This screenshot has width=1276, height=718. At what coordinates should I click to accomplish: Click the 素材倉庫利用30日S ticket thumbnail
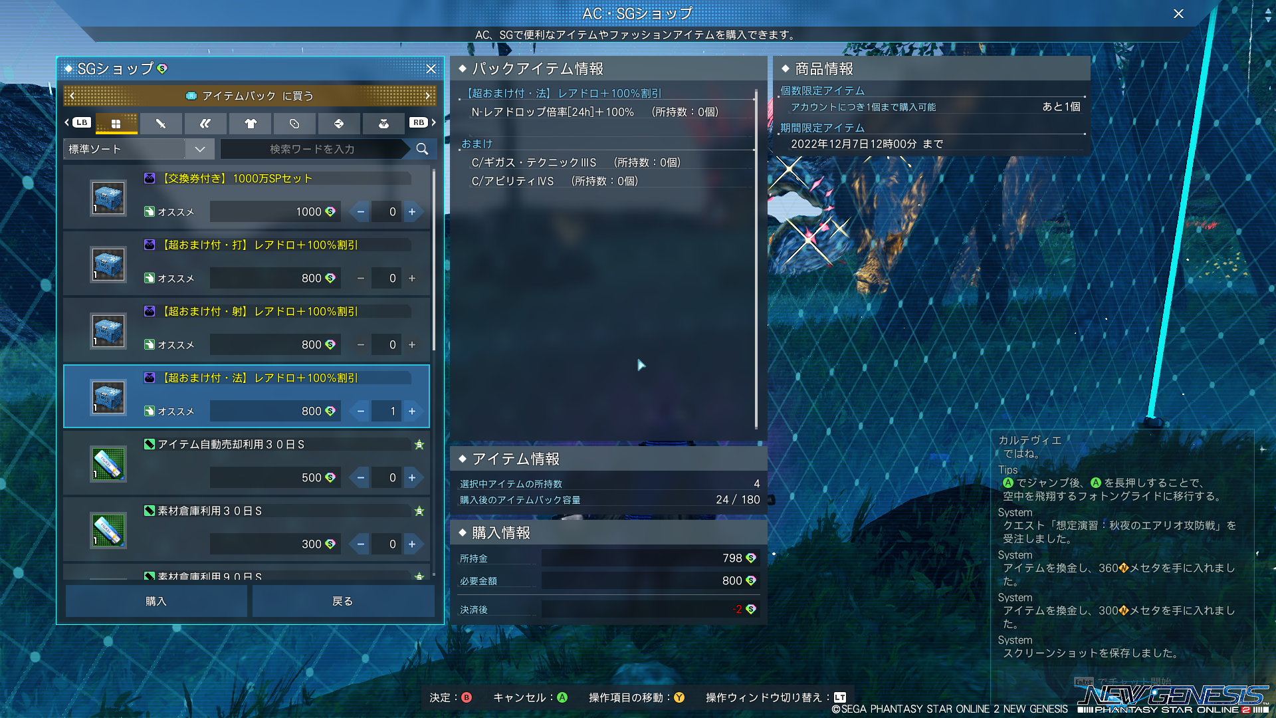[x=108, y=530]
